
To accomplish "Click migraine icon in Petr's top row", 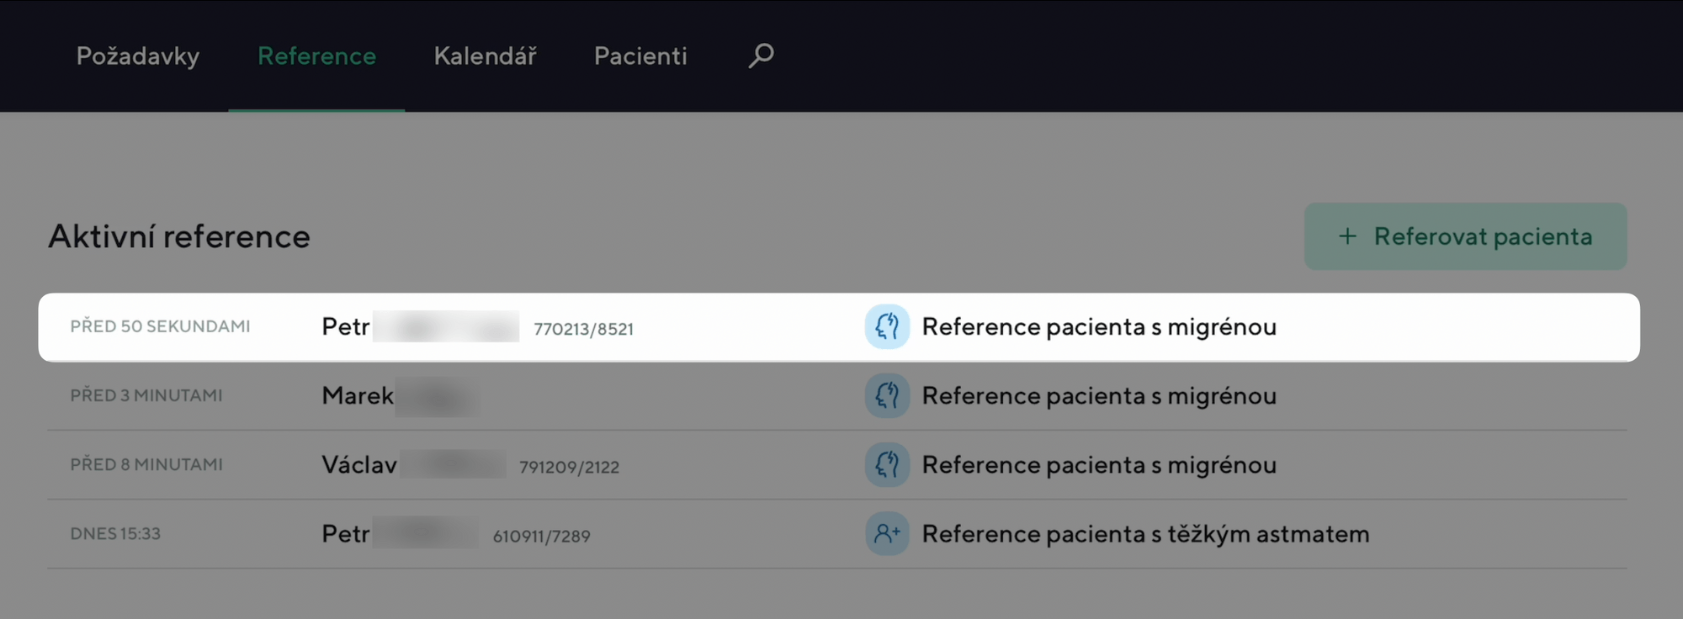I will click(887, 326).
